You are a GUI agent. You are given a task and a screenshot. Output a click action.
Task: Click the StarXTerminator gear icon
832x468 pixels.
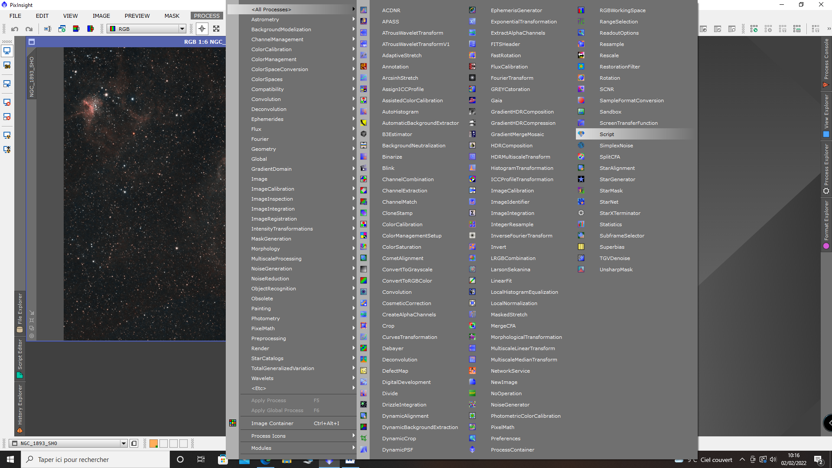[x=581, y=213]
